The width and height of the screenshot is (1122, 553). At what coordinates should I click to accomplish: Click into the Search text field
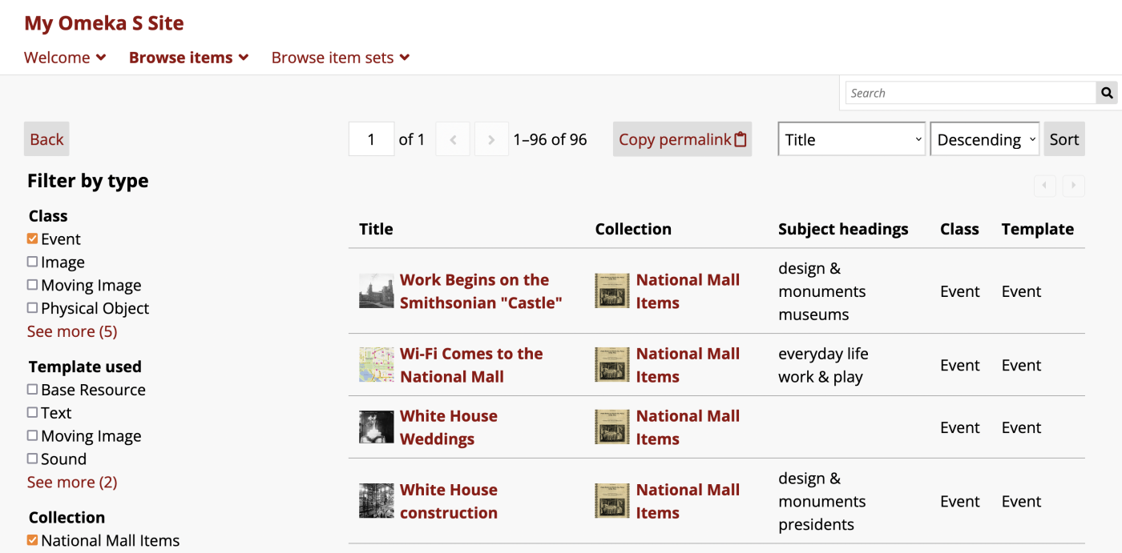coord(971,93)
